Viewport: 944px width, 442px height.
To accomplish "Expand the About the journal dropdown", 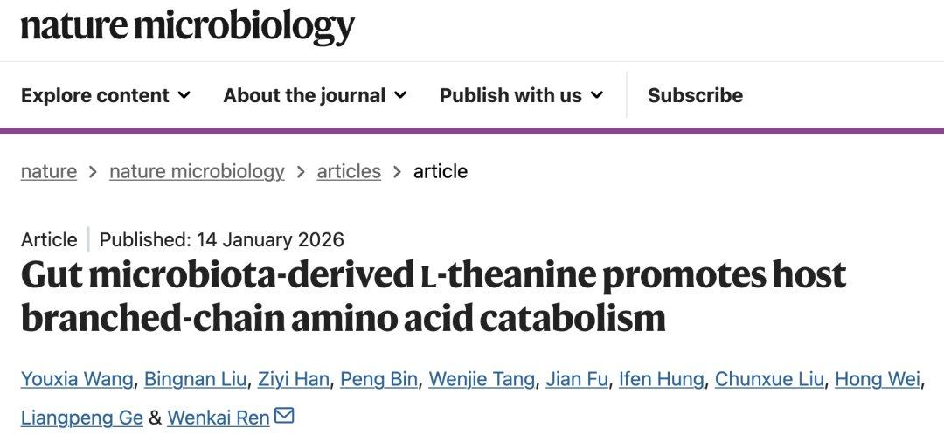I will point(315,95).
